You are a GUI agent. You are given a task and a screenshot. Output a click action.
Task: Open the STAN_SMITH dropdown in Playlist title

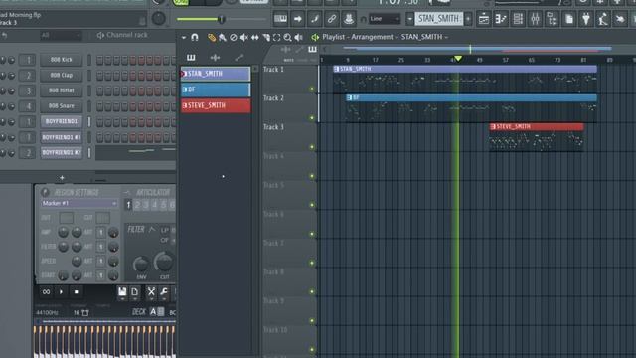pos(424,37)
